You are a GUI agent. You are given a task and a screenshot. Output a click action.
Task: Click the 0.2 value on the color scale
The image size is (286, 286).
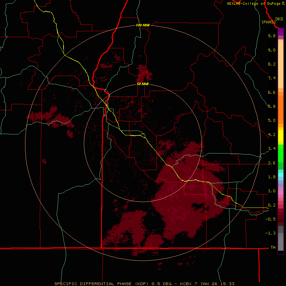point(272,205)
